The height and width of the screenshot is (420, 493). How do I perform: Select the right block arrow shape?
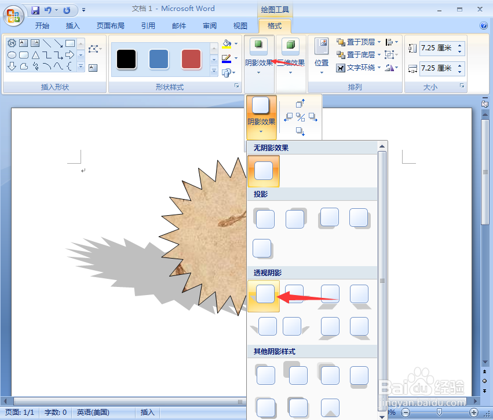70,55
